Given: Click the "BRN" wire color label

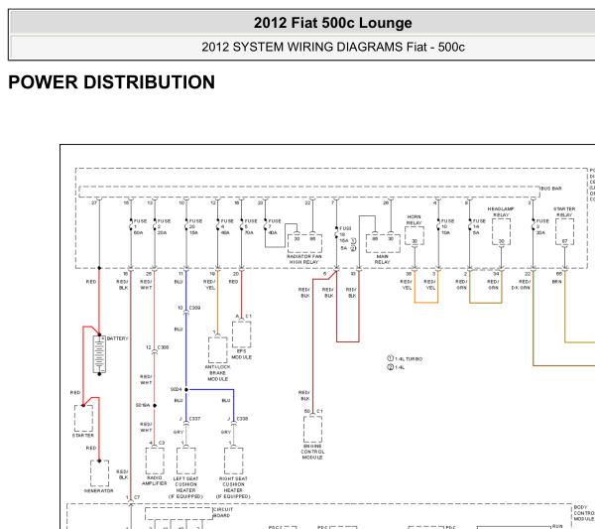Looking at the screenshot, I should tap(556, 282).
